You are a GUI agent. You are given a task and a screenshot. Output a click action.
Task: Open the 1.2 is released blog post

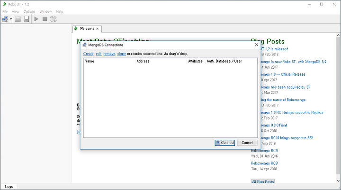point(274,49)
